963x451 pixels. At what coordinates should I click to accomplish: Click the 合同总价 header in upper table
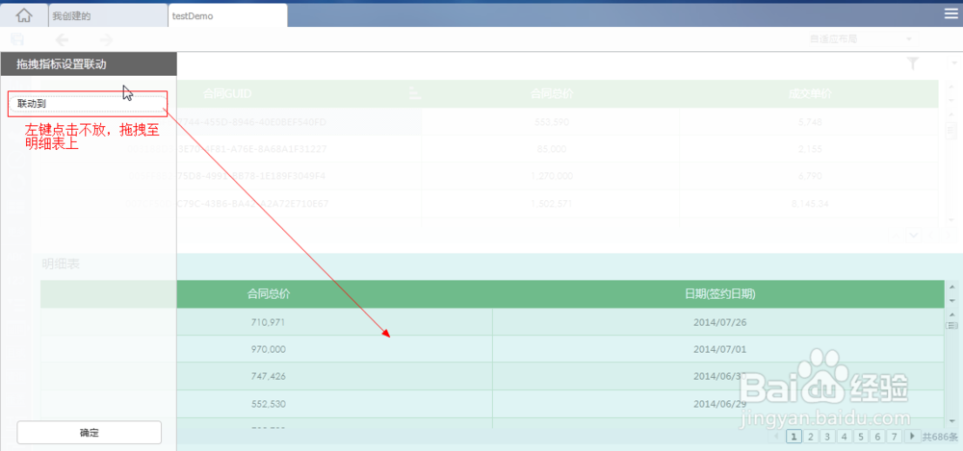[552, 93]
